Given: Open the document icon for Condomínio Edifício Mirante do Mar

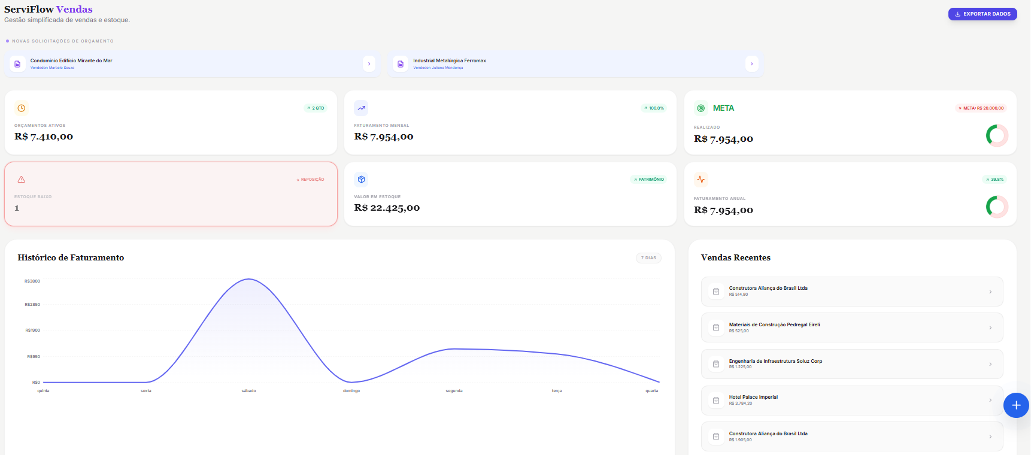Looking at the screenshot, I should coord(17,64).
